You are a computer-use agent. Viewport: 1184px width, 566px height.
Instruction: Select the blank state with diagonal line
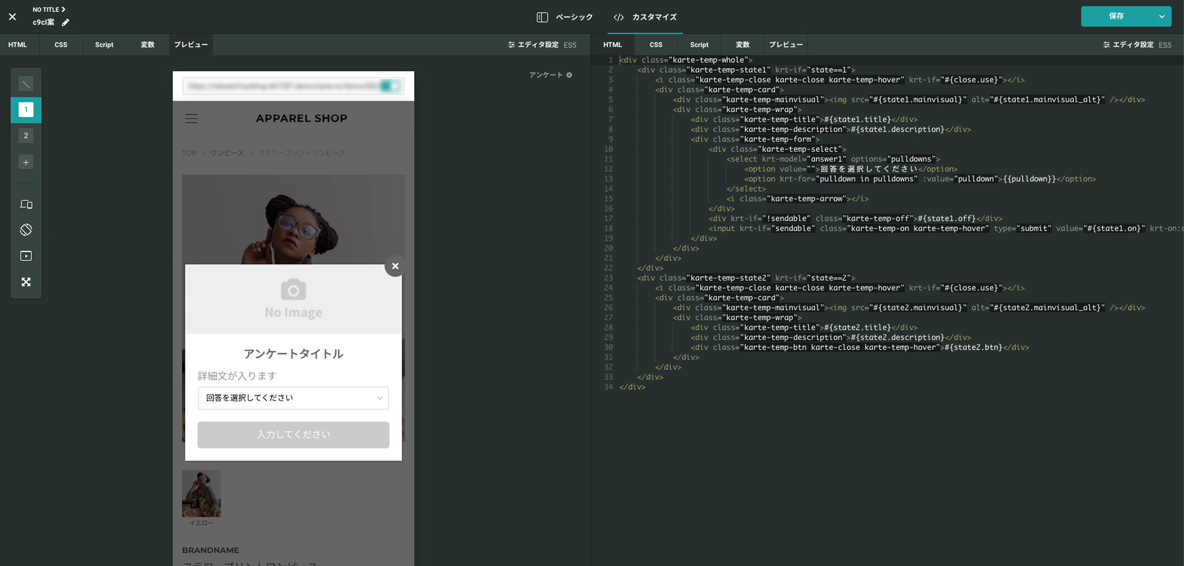26,84
